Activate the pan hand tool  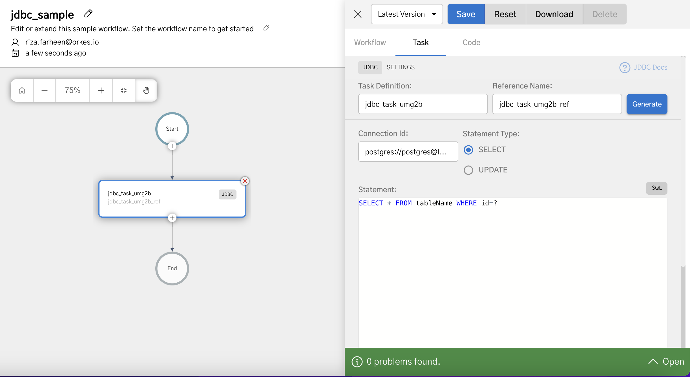point(146,90)
